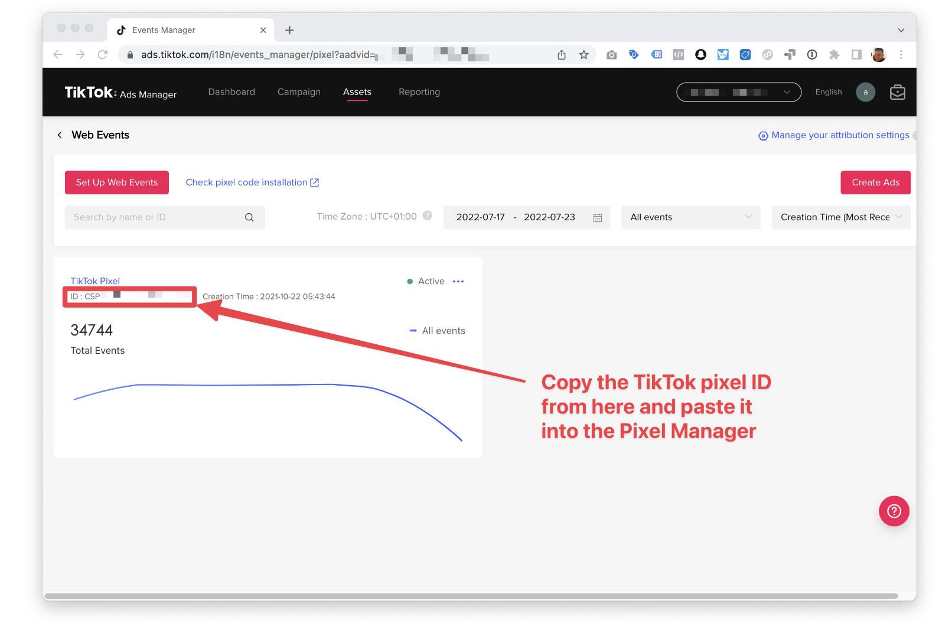Open the camera screenshot extension

tap(612, 54)
